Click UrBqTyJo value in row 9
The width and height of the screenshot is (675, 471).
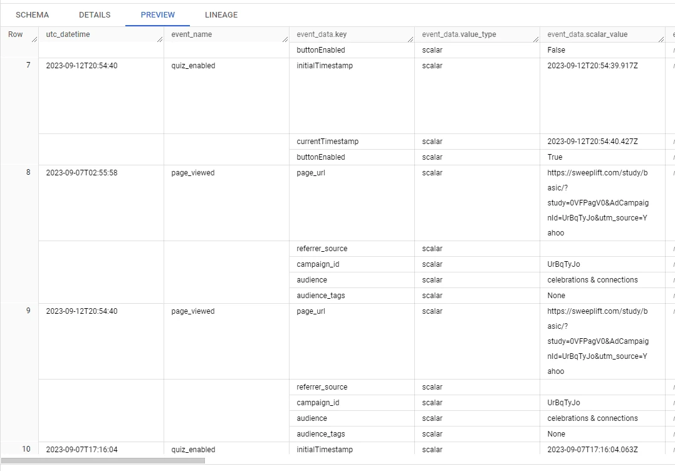click(563, 403)
